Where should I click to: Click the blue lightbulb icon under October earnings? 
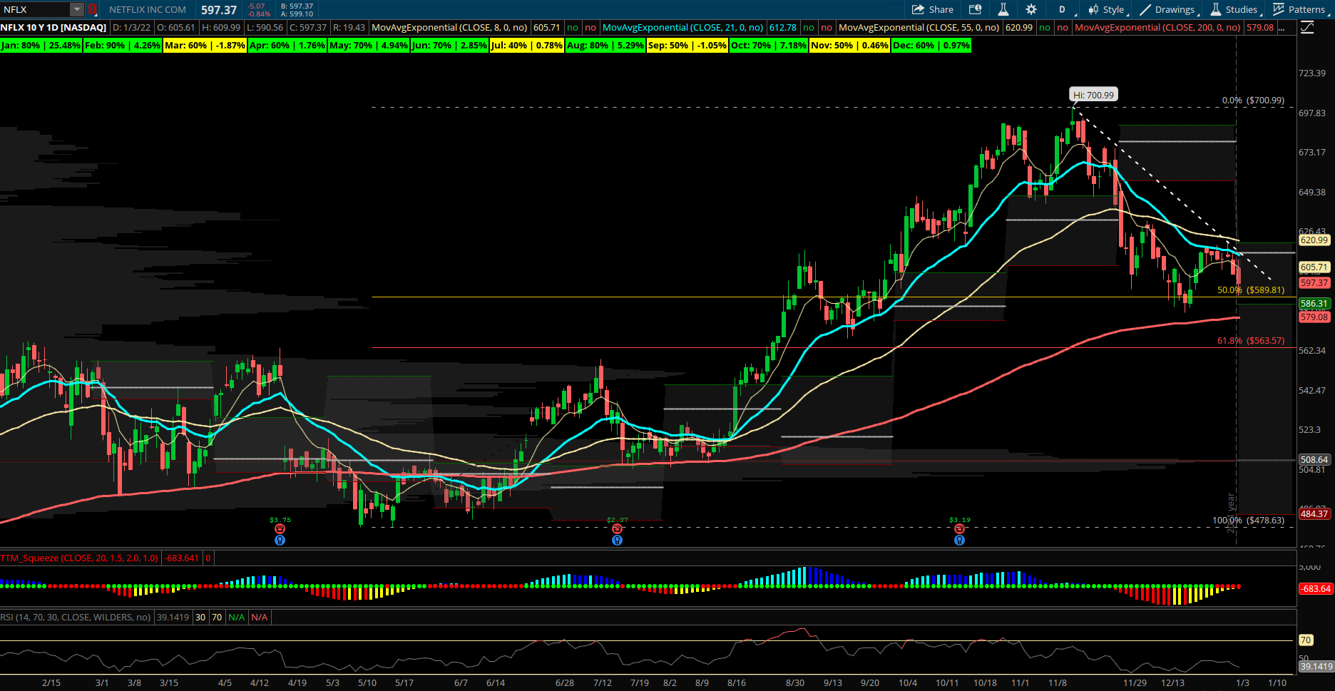[x=959, y=540]
